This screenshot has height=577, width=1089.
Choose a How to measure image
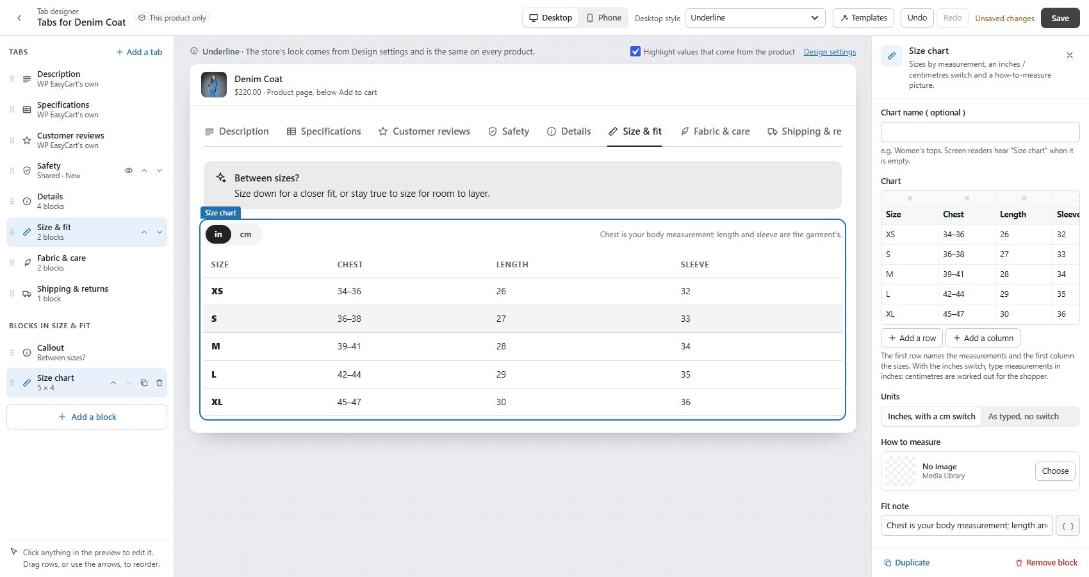(1055, 471)
